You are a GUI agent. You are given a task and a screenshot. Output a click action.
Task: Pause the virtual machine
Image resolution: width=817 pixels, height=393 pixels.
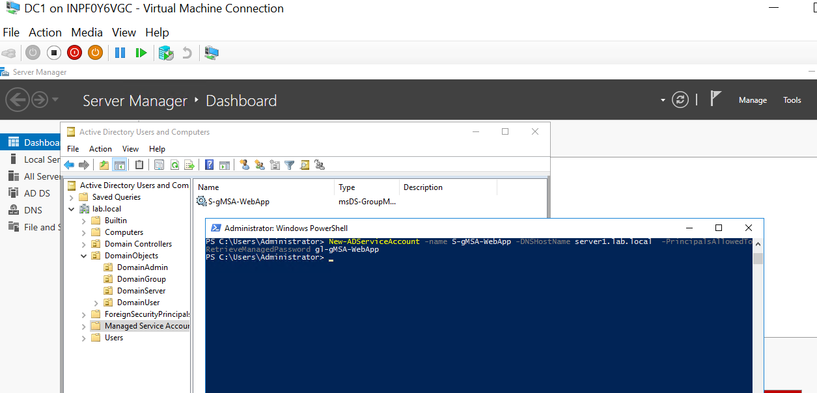pos(120,53)
